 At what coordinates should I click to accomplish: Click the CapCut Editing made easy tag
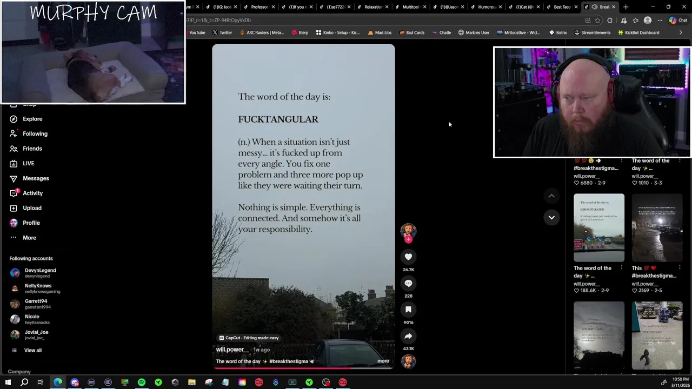click(x=249, y=338)
